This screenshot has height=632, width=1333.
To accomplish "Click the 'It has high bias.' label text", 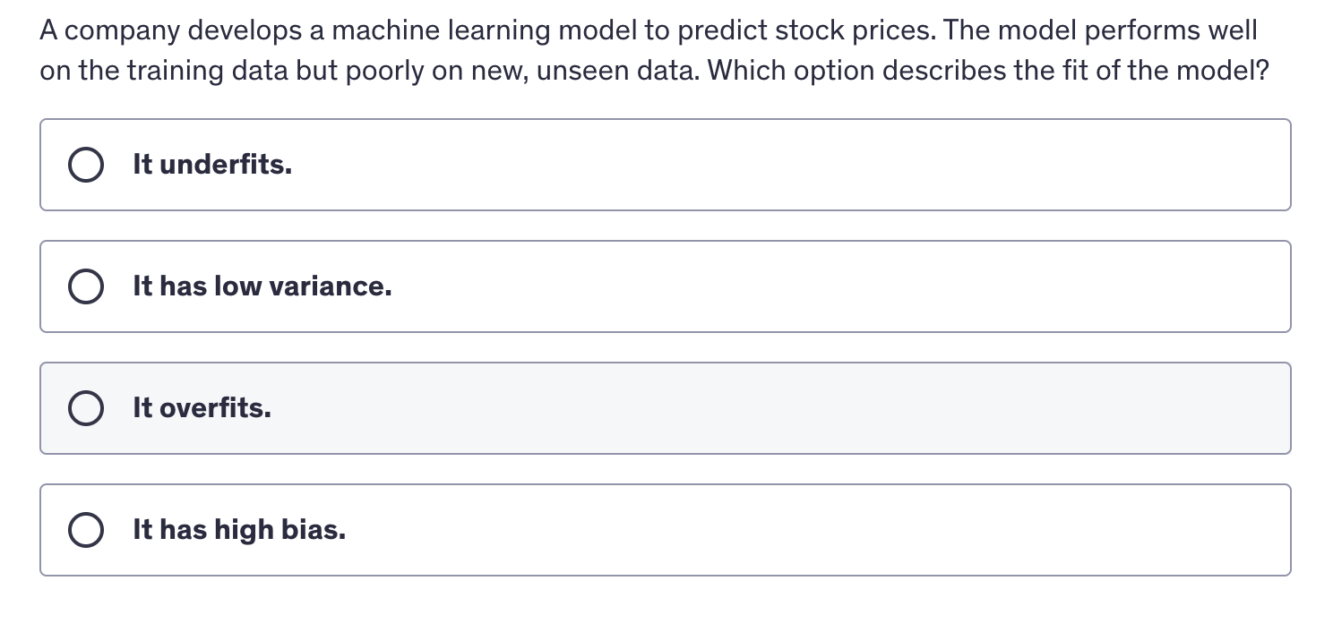I will tap(239, 530).
